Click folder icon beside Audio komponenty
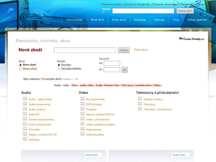216x162 pixels. pyautogui.click(x=25, y=103)
